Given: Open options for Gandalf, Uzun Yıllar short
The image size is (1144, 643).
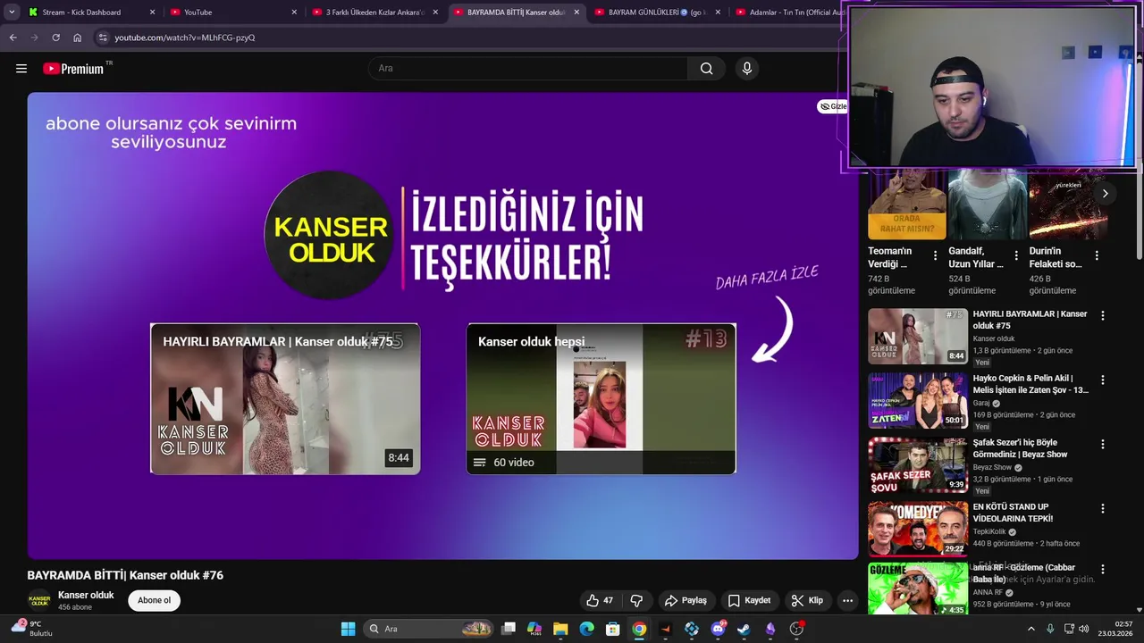Looking at the screenshot, I should 1015,255.
